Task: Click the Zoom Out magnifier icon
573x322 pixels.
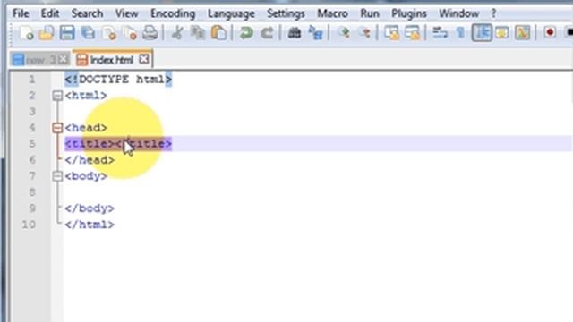Action: [x=364, y=33]
